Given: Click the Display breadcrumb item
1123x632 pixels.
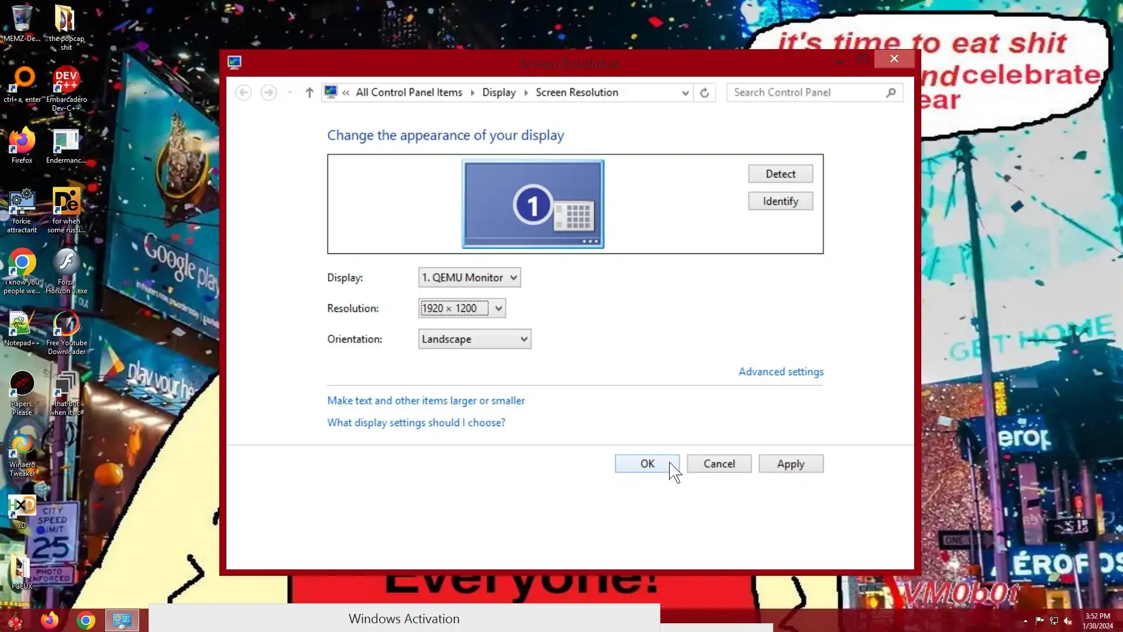Looking at the screenshot, I should point(498,92).
